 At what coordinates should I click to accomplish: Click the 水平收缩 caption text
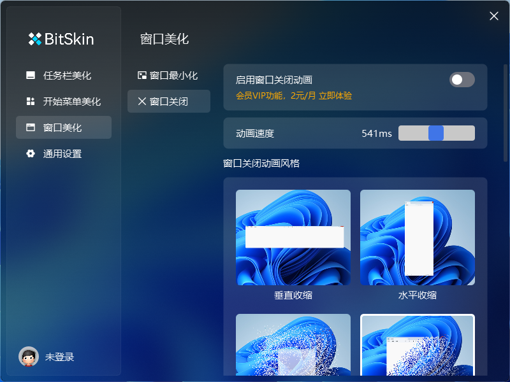pyautogui.click(x=418, y=295)
